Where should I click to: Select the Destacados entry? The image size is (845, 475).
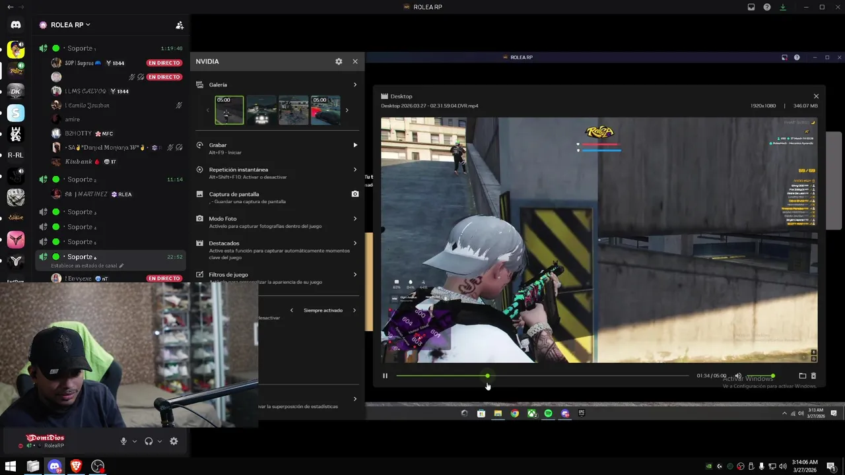(x=224, y=243)
